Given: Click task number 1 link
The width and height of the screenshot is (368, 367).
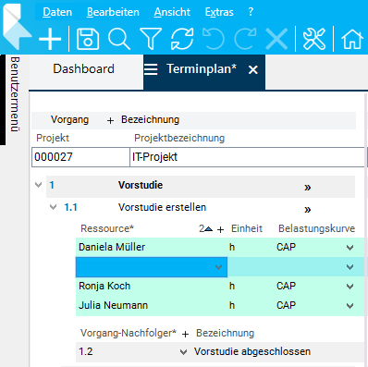Looking at the screenshot, I should [x=52, y=185].
